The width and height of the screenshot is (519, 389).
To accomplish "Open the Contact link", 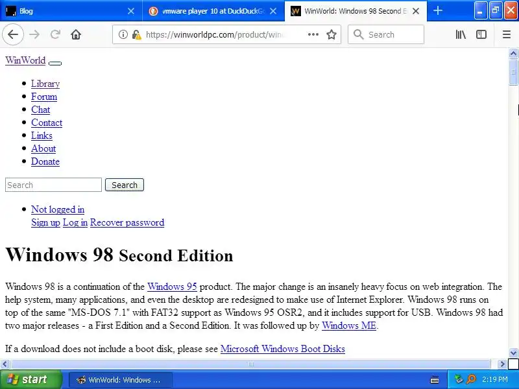I will 47,123.
